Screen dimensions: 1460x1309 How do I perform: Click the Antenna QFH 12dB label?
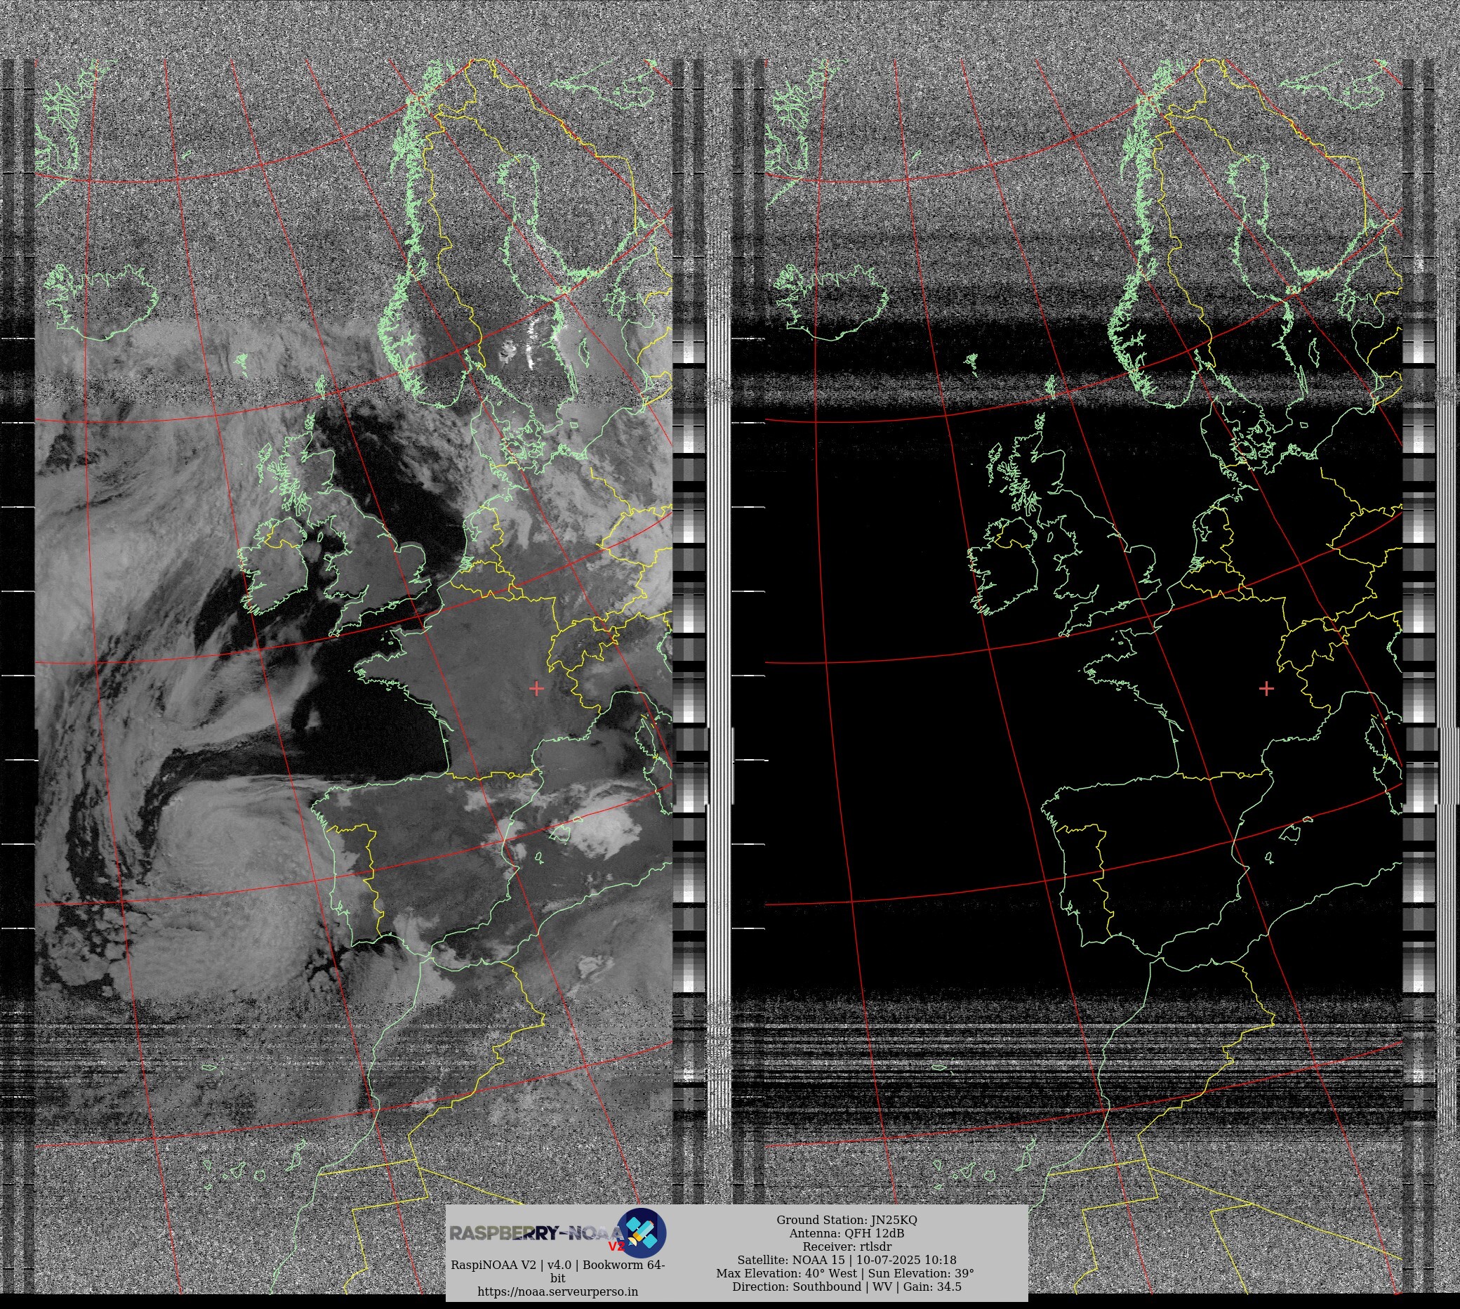[x=846, y=1233]
